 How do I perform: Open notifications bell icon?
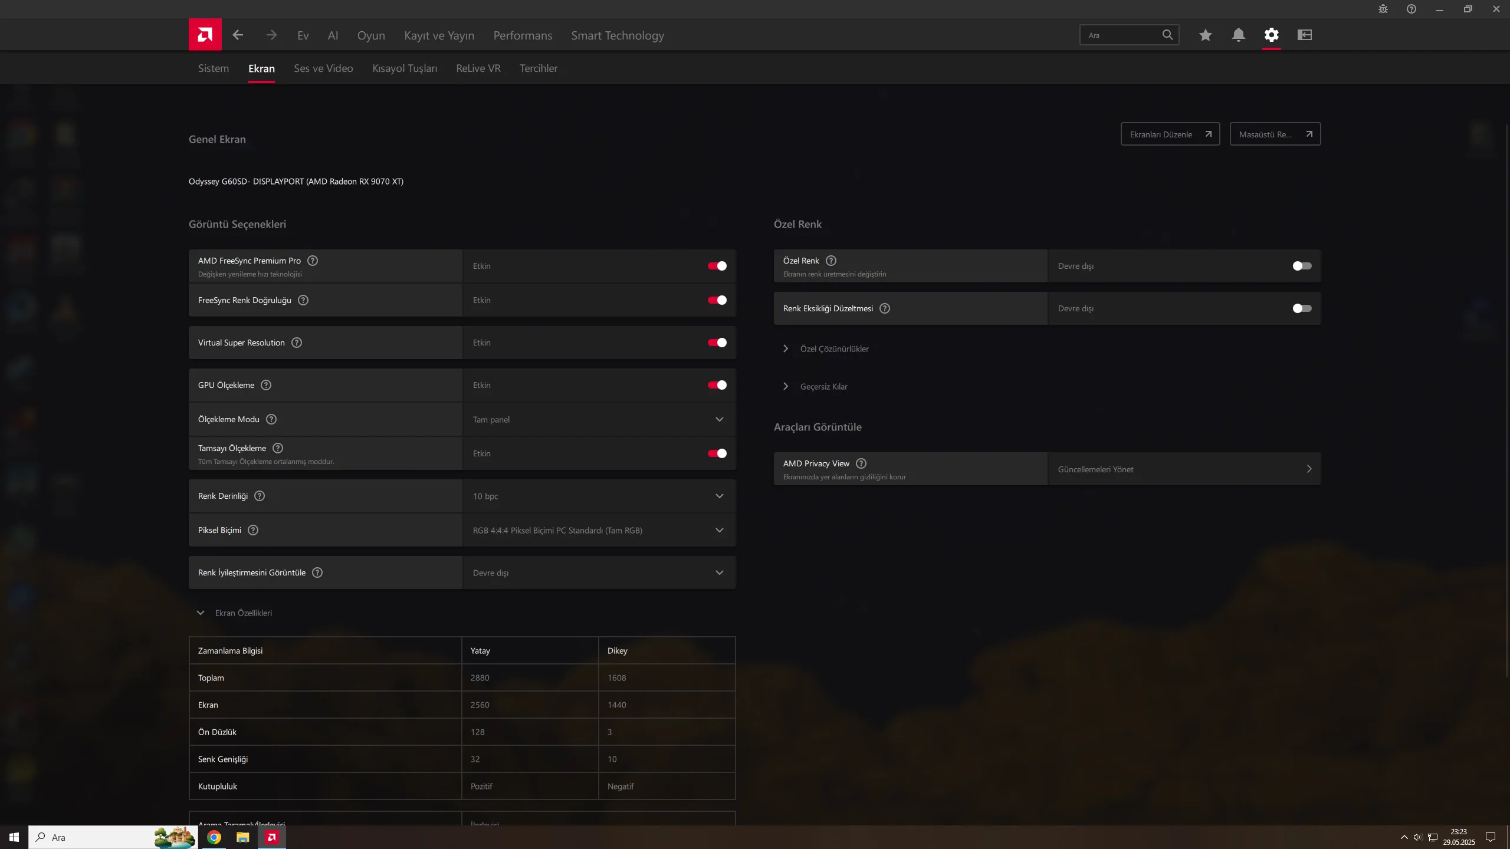pyautogui.click(x=1238, y=35)
